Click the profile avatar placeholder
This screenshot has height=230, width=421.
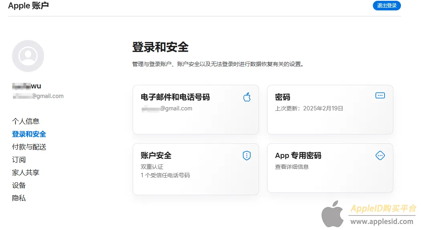point(28,56)
